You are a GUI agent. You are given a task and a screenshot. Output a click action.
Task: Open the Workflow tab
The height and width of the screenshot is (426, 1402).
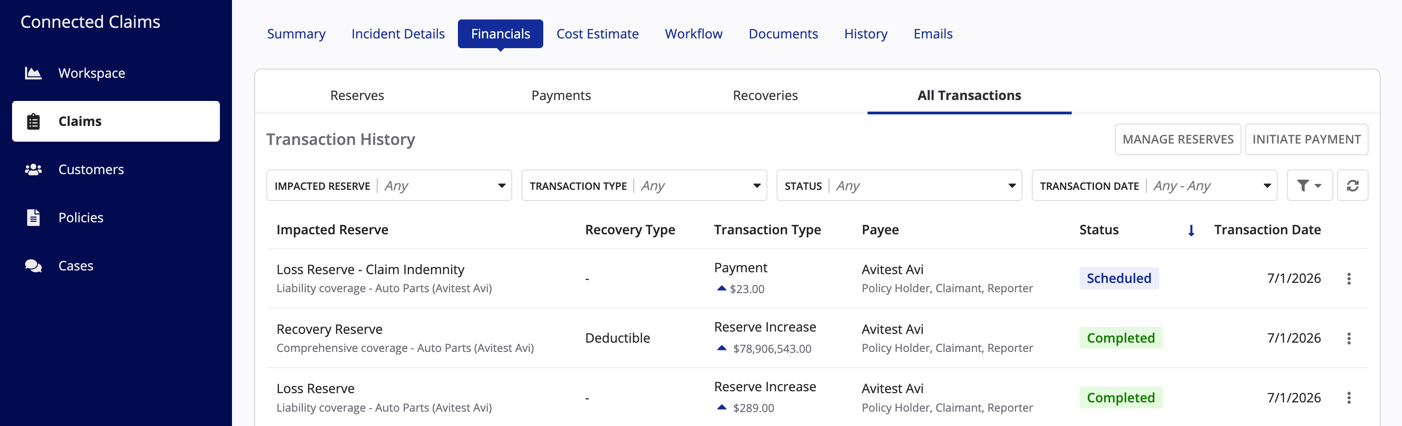coord(694,34)
